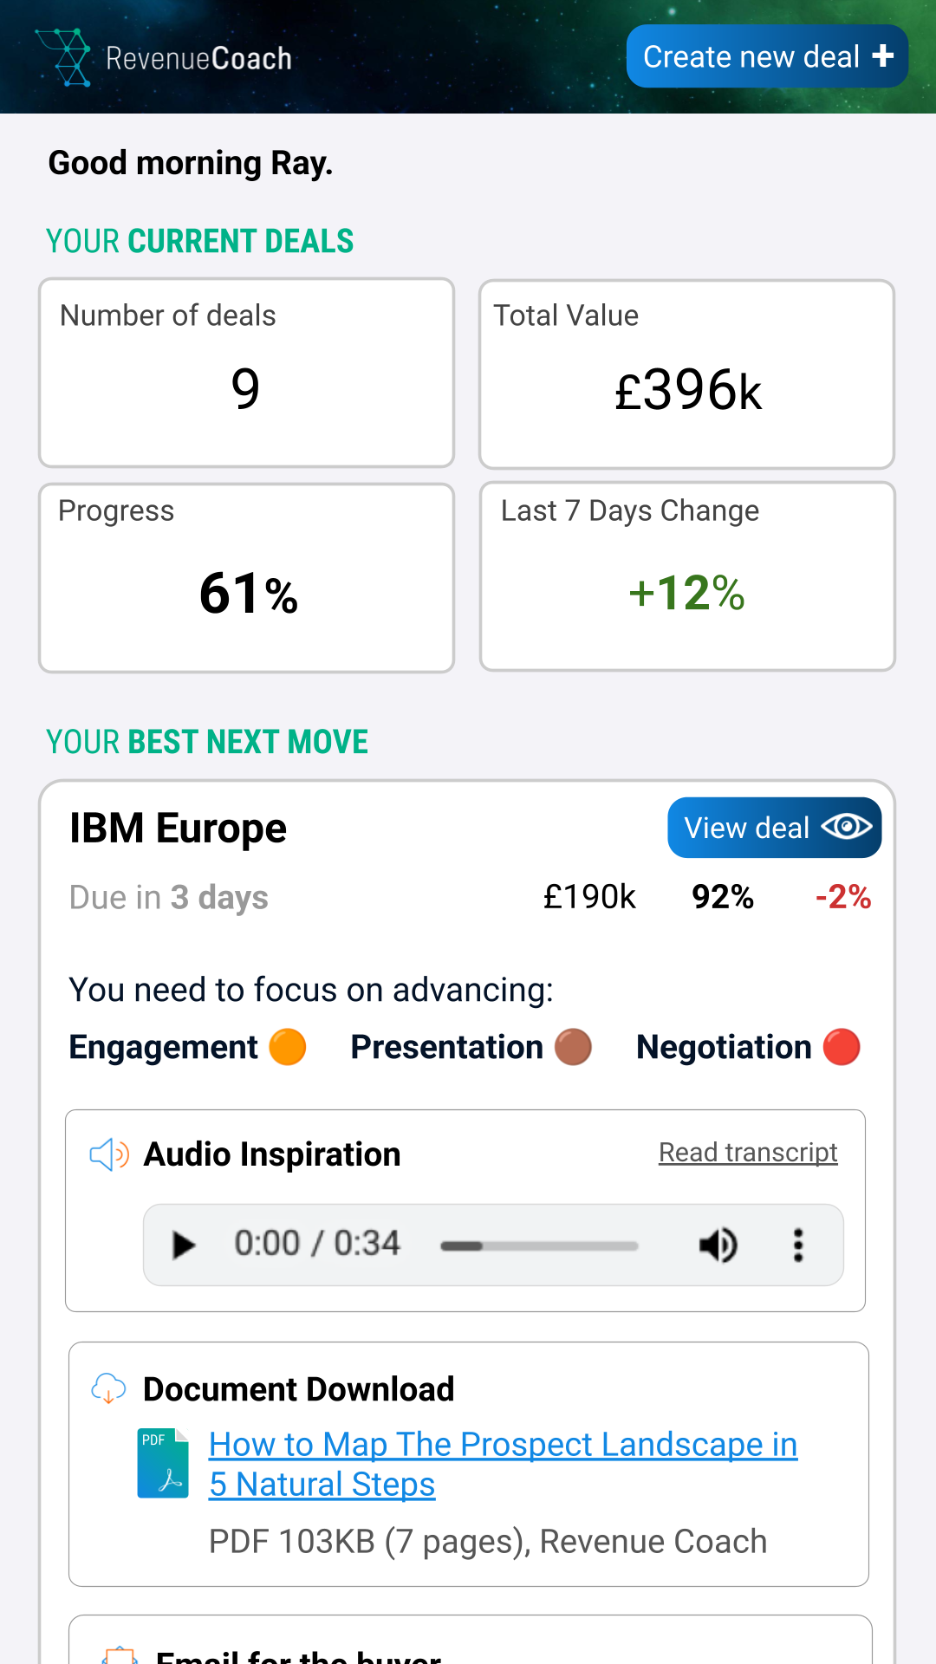Screen dimensions: 936x1664
Task: Select the Last 7 Days Change card
Action: [x=686, y=576]
